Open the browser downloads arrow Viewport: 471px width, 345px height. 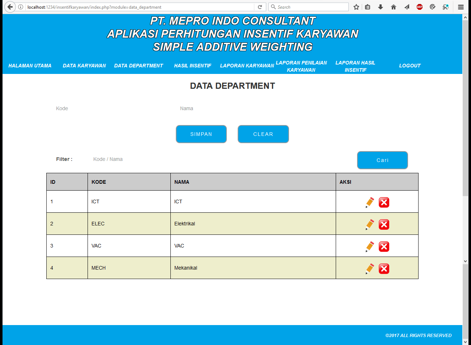point(380,7)
